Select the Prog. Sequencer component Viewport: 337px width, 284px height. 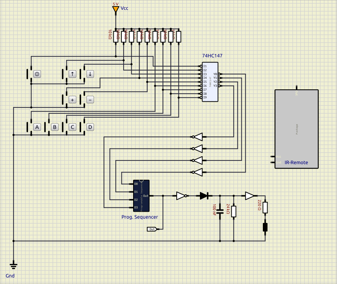(x=141, y=195)
